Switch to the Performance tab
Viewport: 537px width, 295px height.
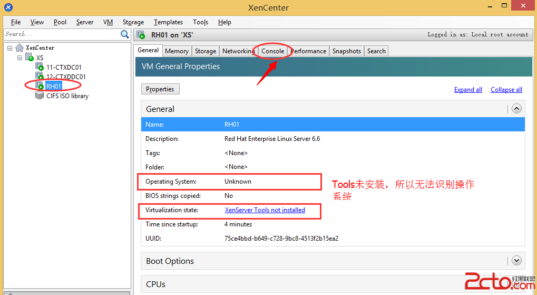(x=309, y=51)
